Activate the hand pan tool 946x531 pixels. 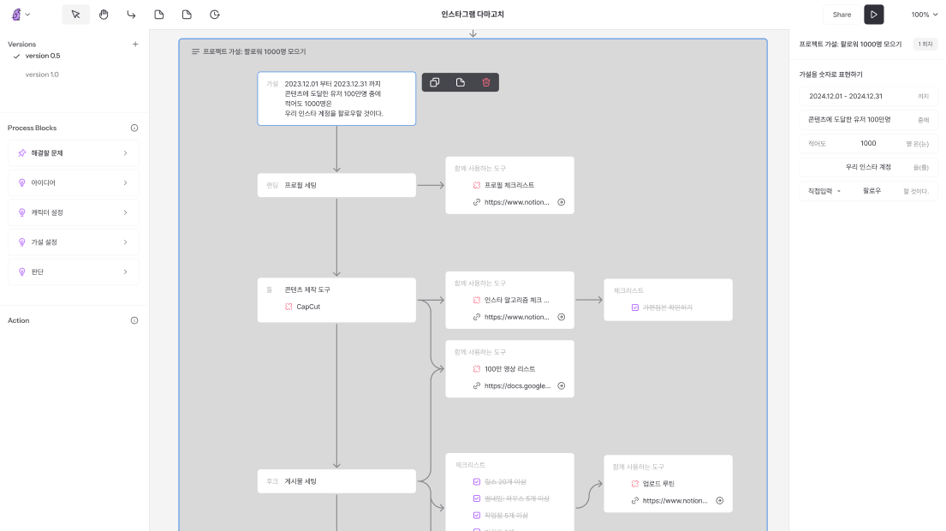click(x=104, y=15)
